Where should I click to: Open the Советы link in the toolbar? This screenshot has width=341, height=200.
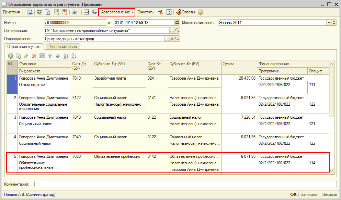tap(185, 12)
